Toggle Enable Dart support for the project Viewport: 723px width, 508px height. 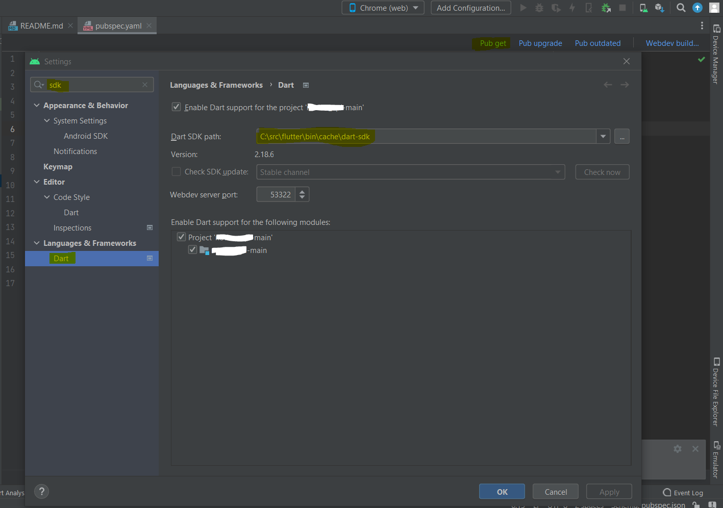pyautogui.click(x=176, y=107)
